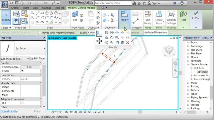
Task: Toggle Moves With Nearby Elements checkbox
Action: click(39, 33)
